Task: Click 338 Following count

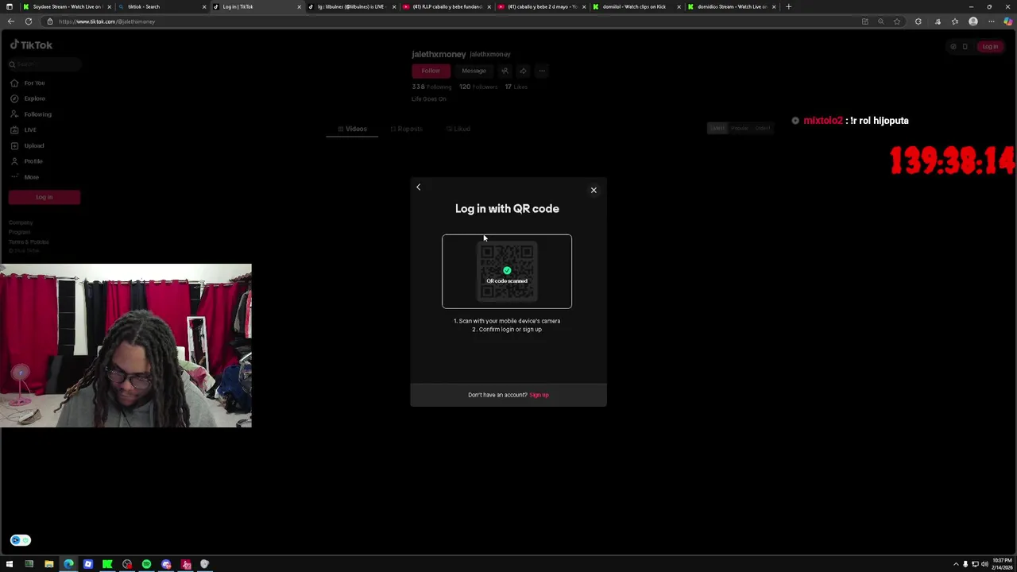Action: [x=431, y=87]
